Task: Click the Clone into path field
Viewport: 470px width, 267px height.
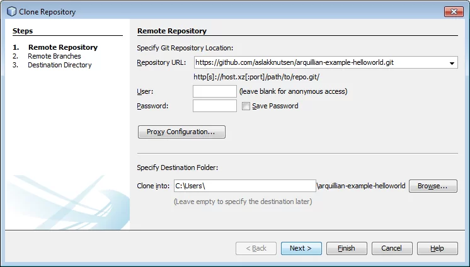Action: click(245, 186)
